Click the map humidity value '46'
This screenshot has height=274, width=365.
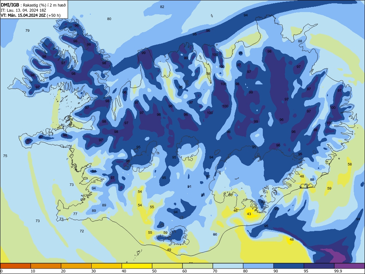tap(235, 211)
